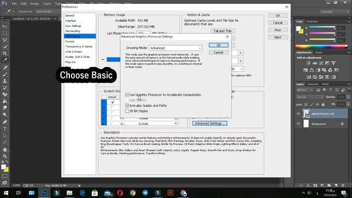The image size is (352, 198).
Task: Add a Curves adjustment
Action: click(x=321, y=63)
